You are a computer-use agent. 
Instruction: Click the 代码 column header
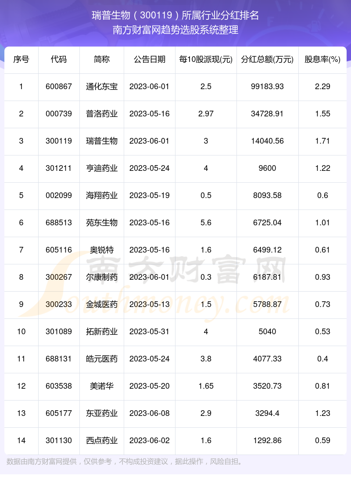point(59,59)
